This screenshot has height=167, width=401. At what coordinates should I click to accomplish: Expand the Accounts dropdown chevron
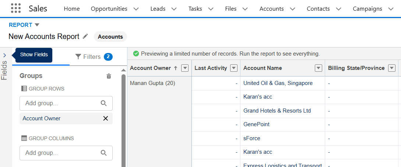(293, 9)
